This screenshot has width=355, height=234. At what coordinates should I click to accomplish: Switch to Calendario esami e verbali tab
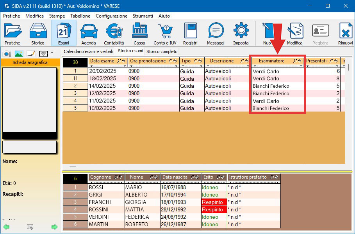pyautogui.click(x=88, y=51)
